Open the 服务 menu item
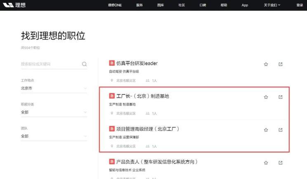The width and height of the screenshot is (307, 179). 139,5
